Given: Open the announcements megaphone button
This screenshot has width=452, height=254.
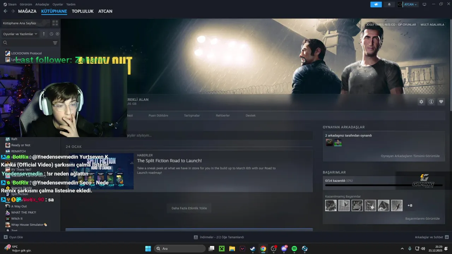Looking at the screenshot, I should (376, 4).
